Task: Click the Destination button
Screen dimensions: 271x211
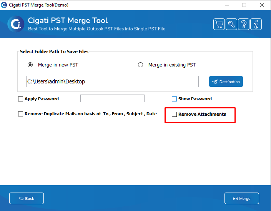Action: [226, 81]
